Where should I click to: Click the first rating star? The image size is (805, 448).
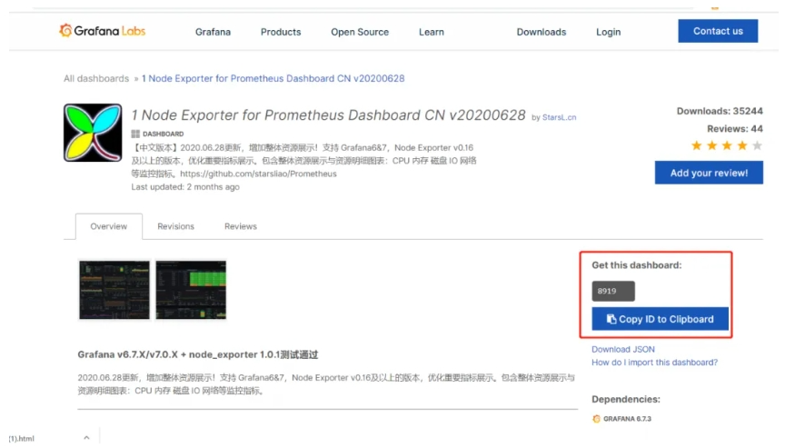click(696, 145)
